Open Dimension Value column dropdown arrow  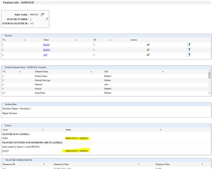[139, 165]
